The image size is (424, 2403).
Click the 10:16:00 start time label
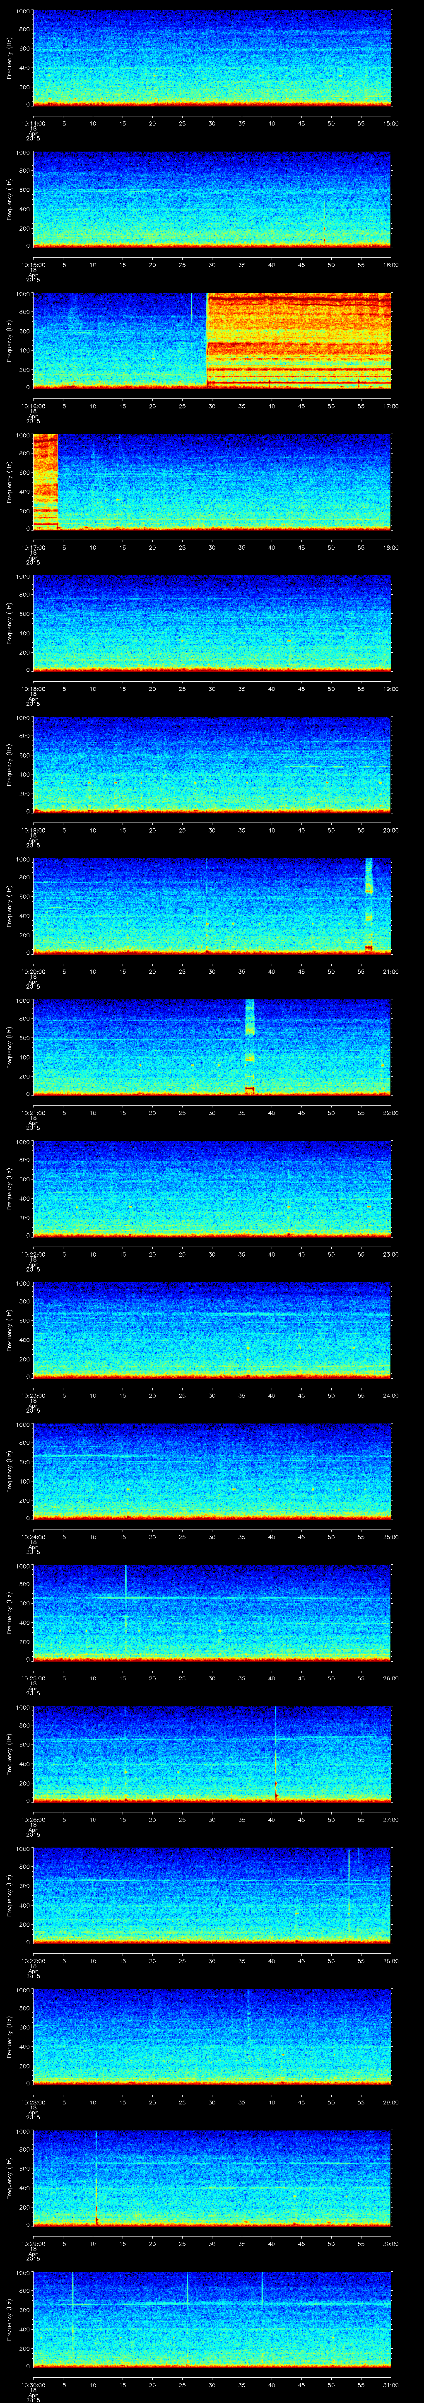pyautogui.click(x=33, y=406)
